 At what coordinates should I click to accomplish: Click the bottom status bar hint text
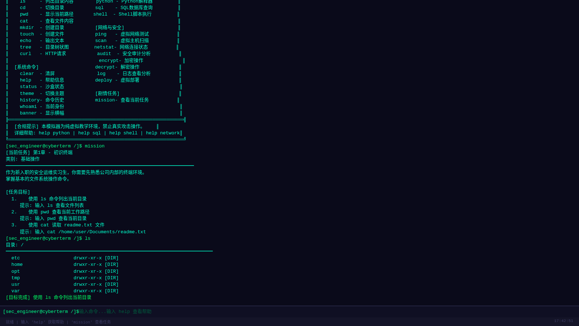pyautogui.click(x=58, y=322)
